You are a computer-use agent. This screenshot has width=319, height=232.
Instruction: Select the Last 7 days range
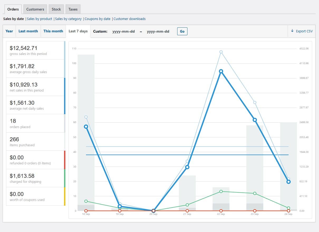pos(78,31)
